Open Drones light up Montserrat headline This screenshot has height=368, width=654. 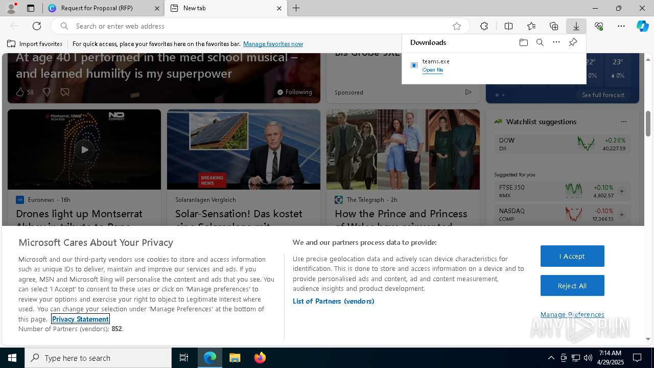tap(79, 219)
